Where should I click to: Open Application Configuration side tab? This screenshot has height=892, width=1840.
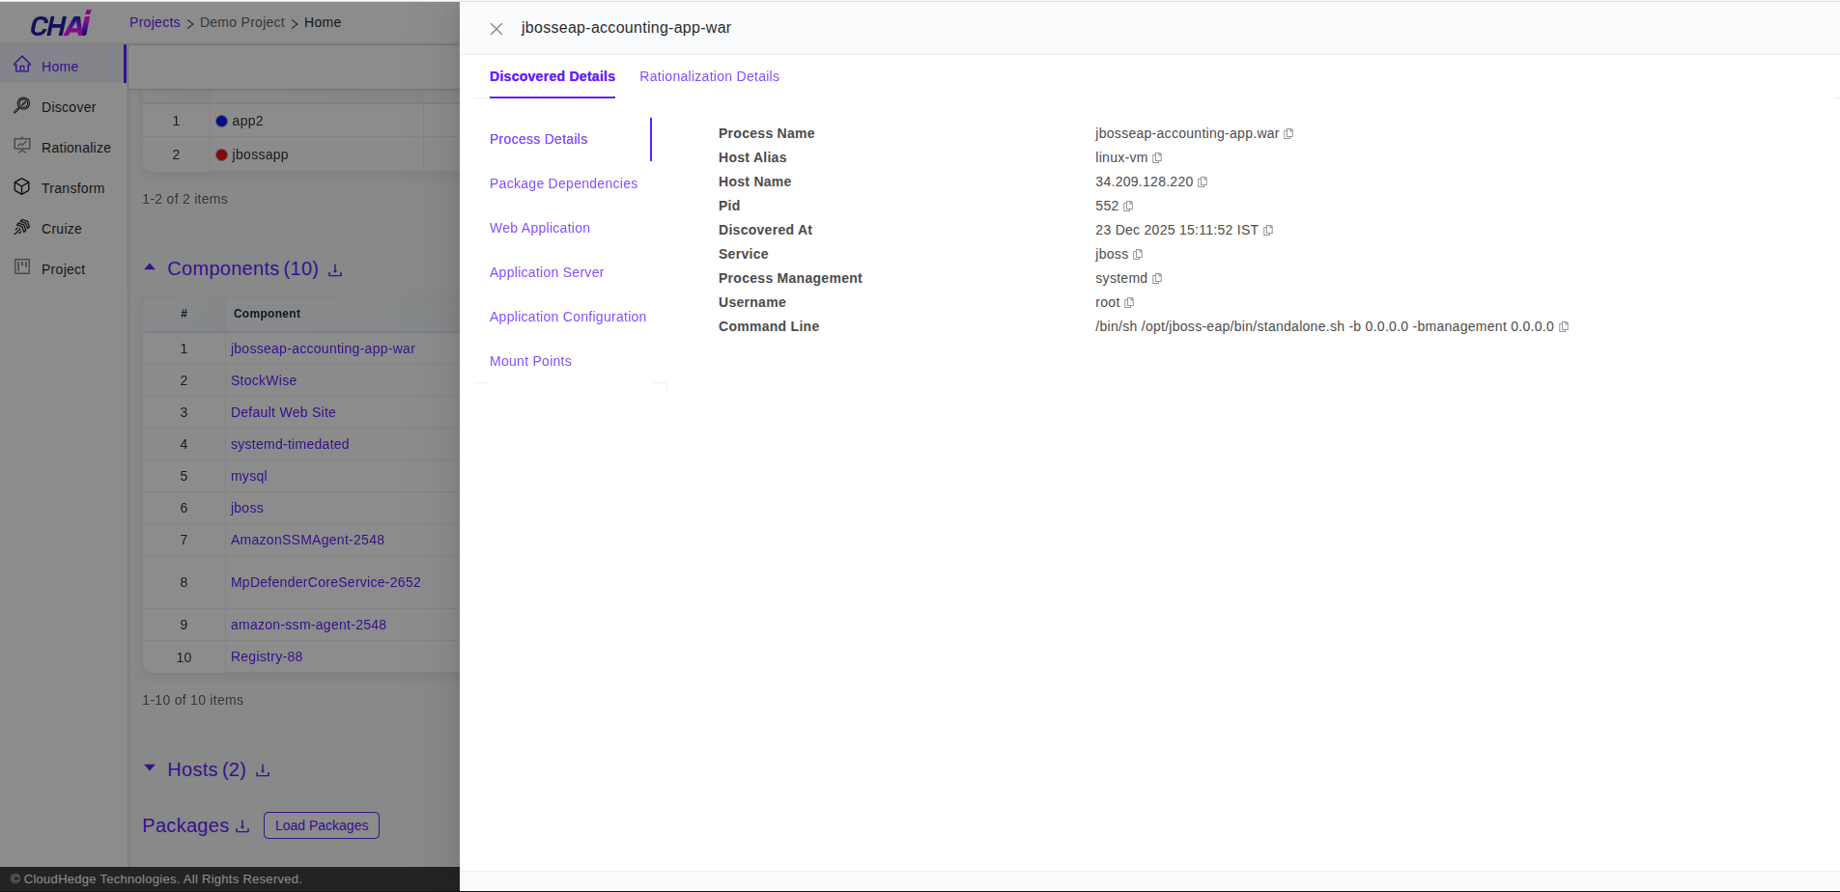point(568,317)
